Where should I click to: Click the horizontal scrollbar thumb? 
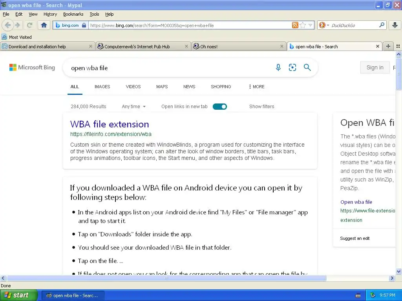166,278
